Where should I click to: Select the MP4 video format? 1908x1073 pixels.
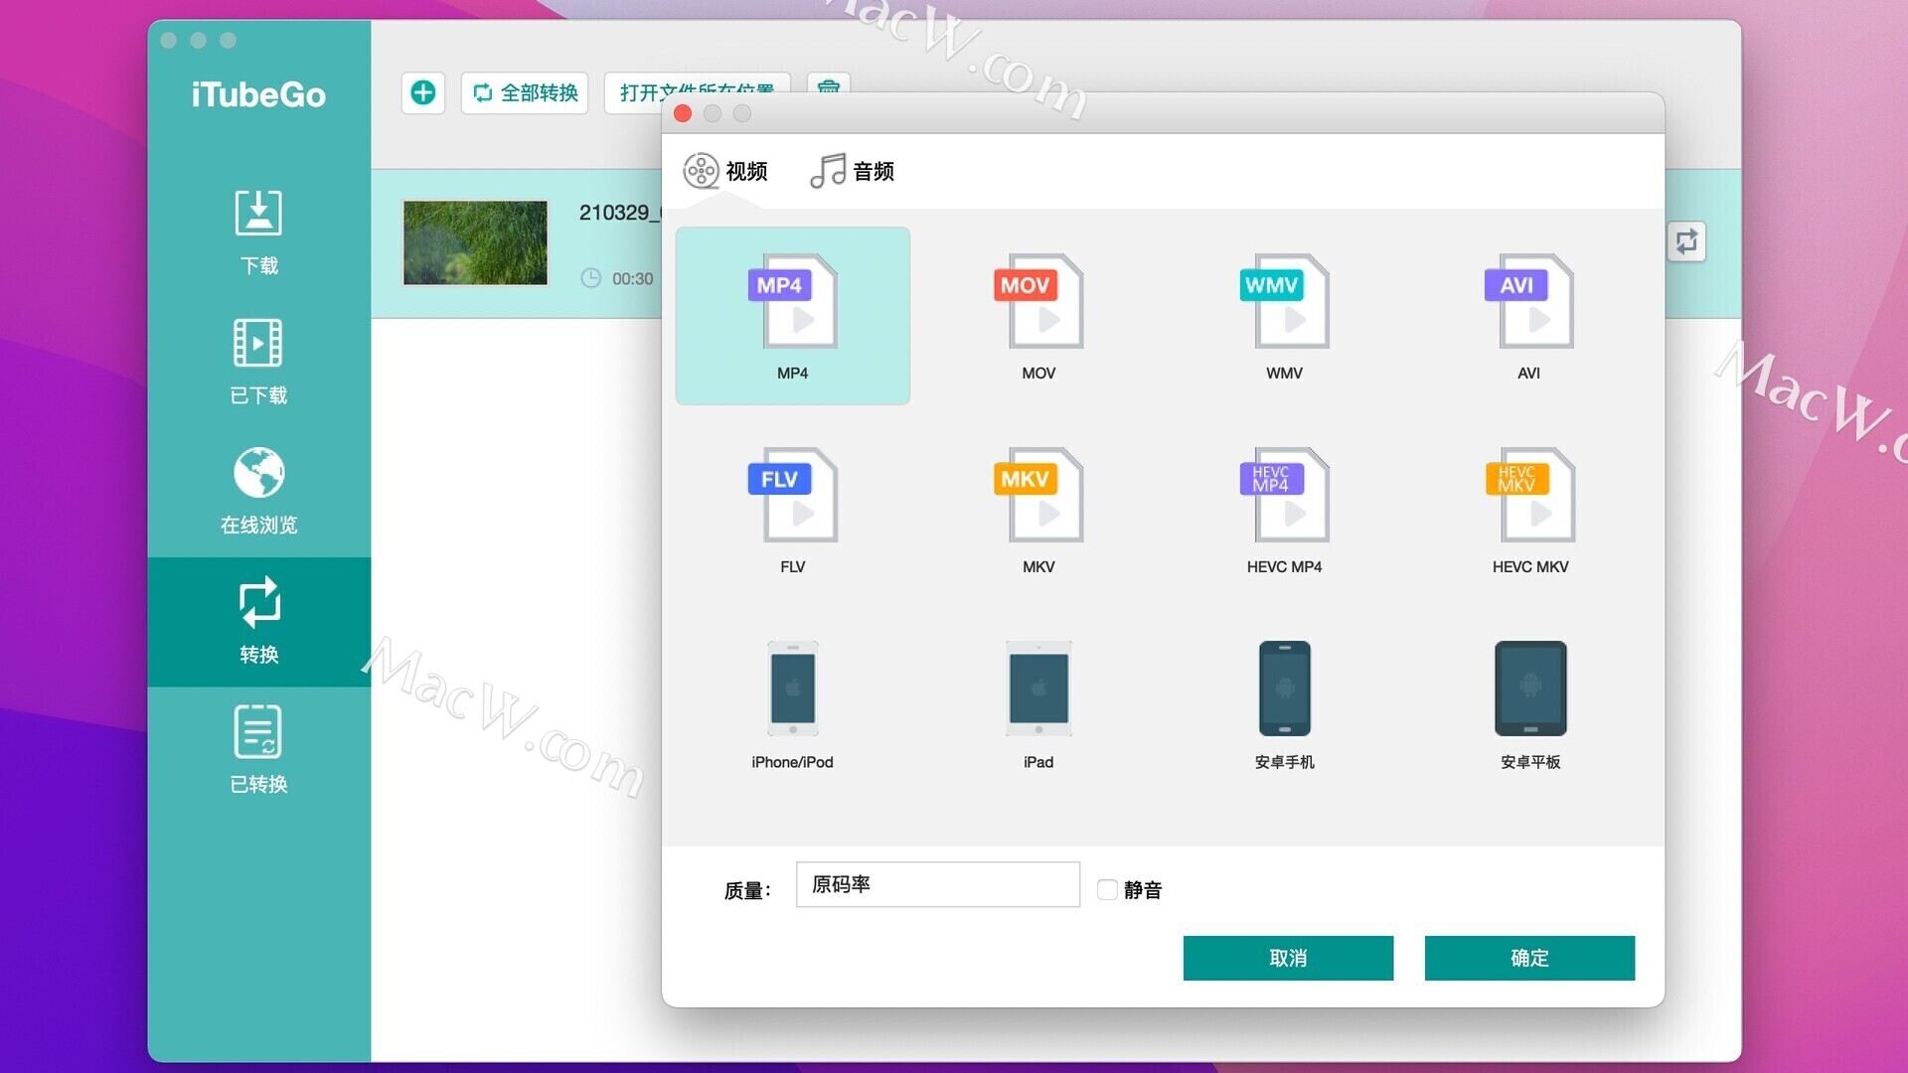pos(792,316)
